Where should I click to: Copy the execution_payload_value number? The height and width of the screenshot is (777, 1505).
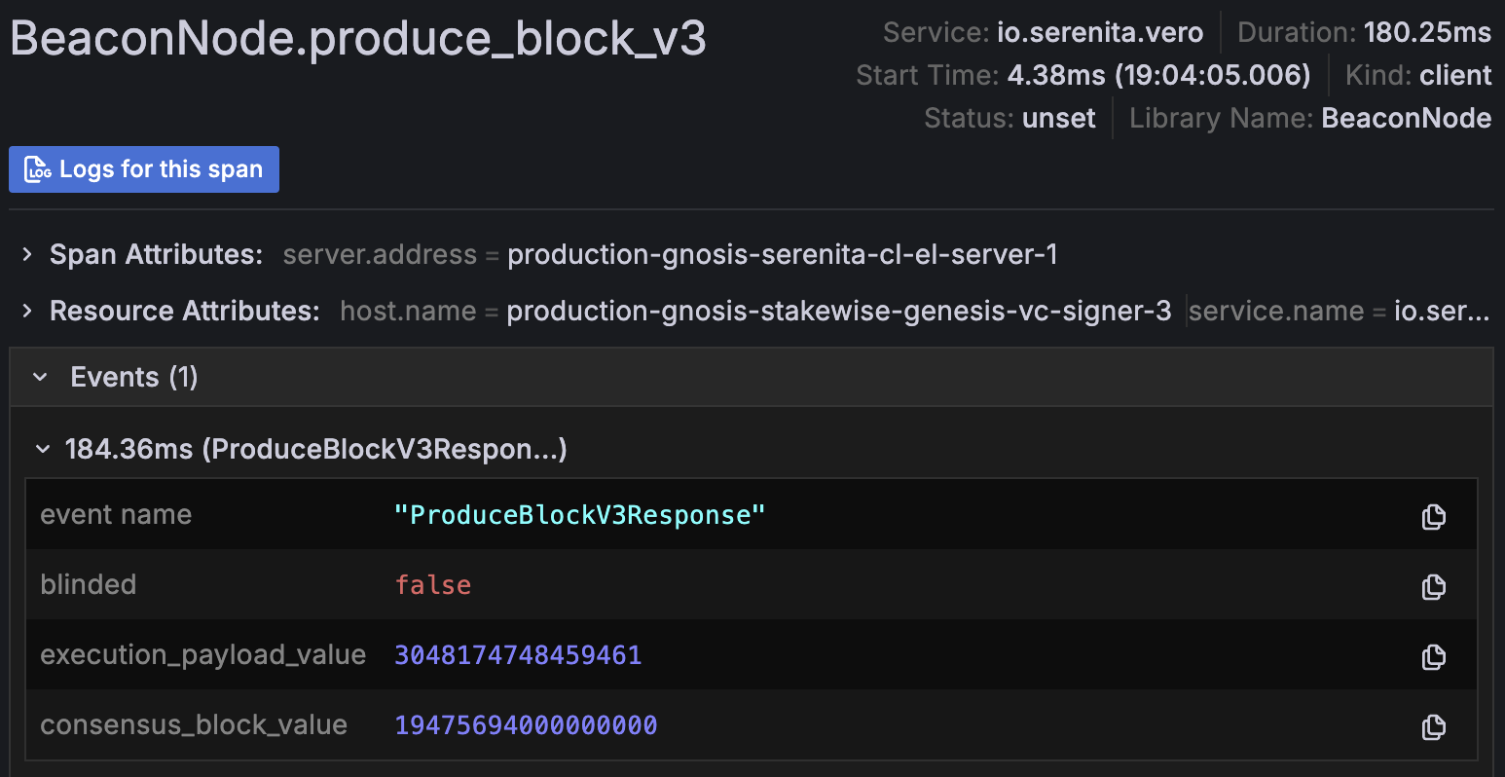click(x=1433, y=656)
